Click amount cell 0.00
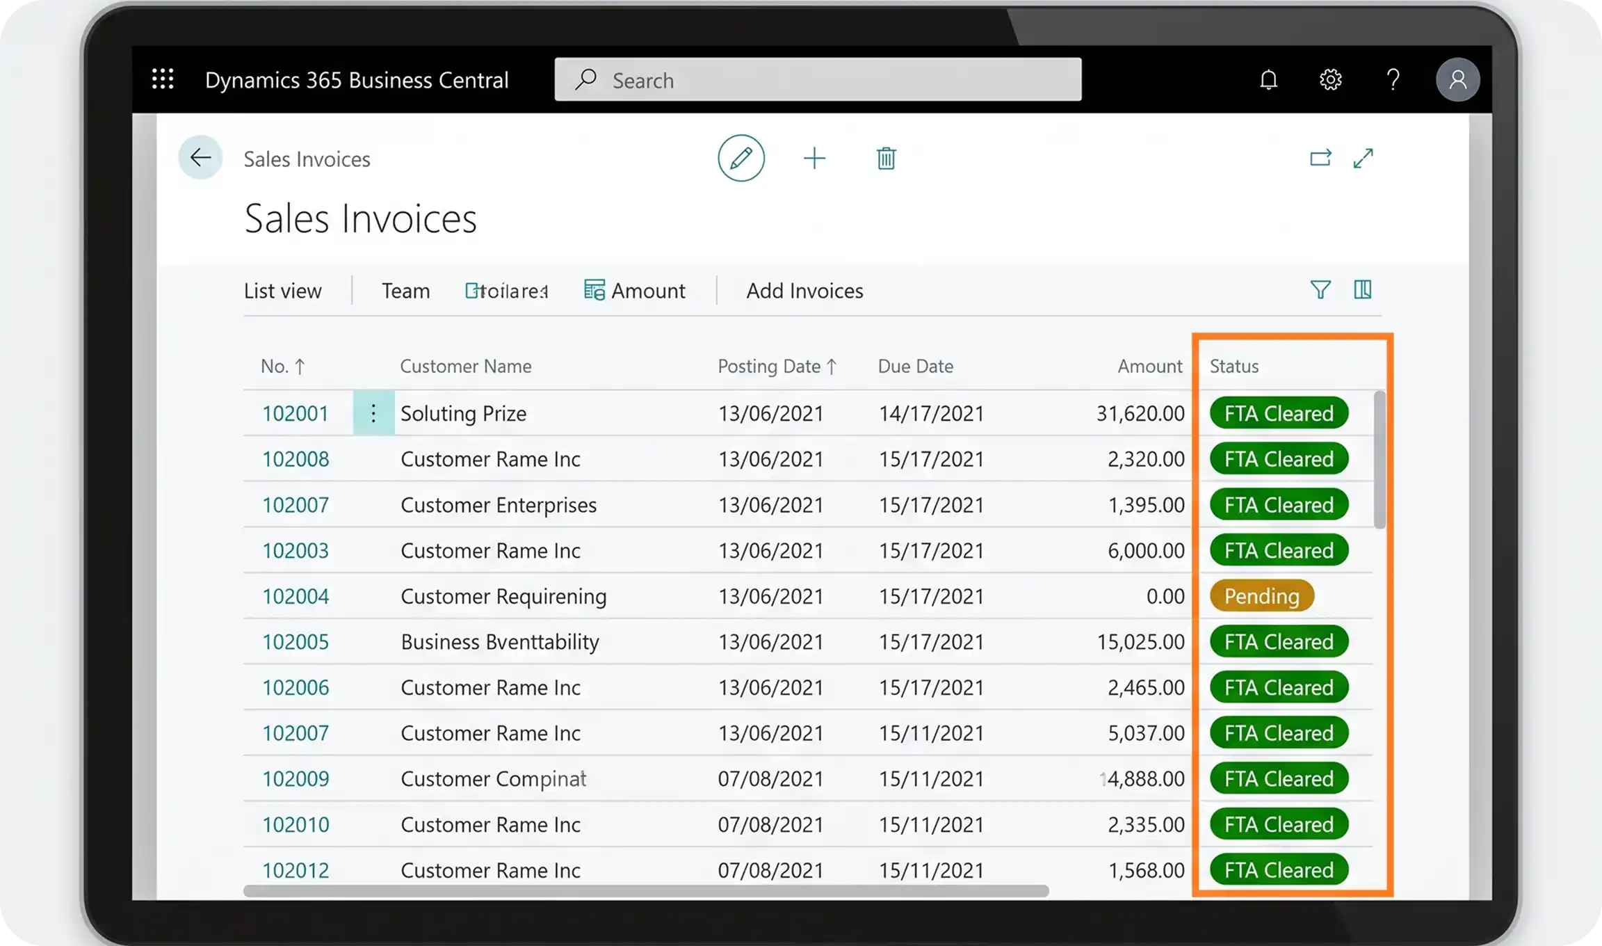1602x946 pixels. coord(1165,597)
